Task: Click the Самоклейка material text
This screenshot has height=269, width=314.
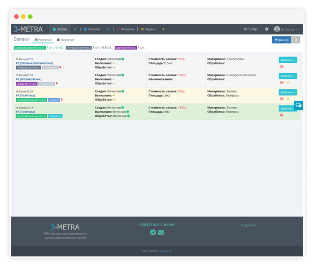Action: [x=235, y=59]
